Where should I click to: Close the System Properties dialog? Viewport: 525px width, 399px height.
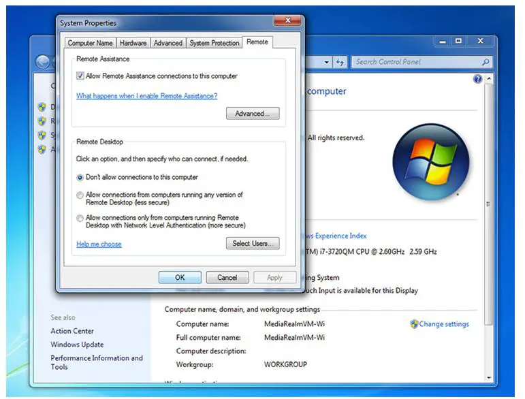tap(287, 20)
